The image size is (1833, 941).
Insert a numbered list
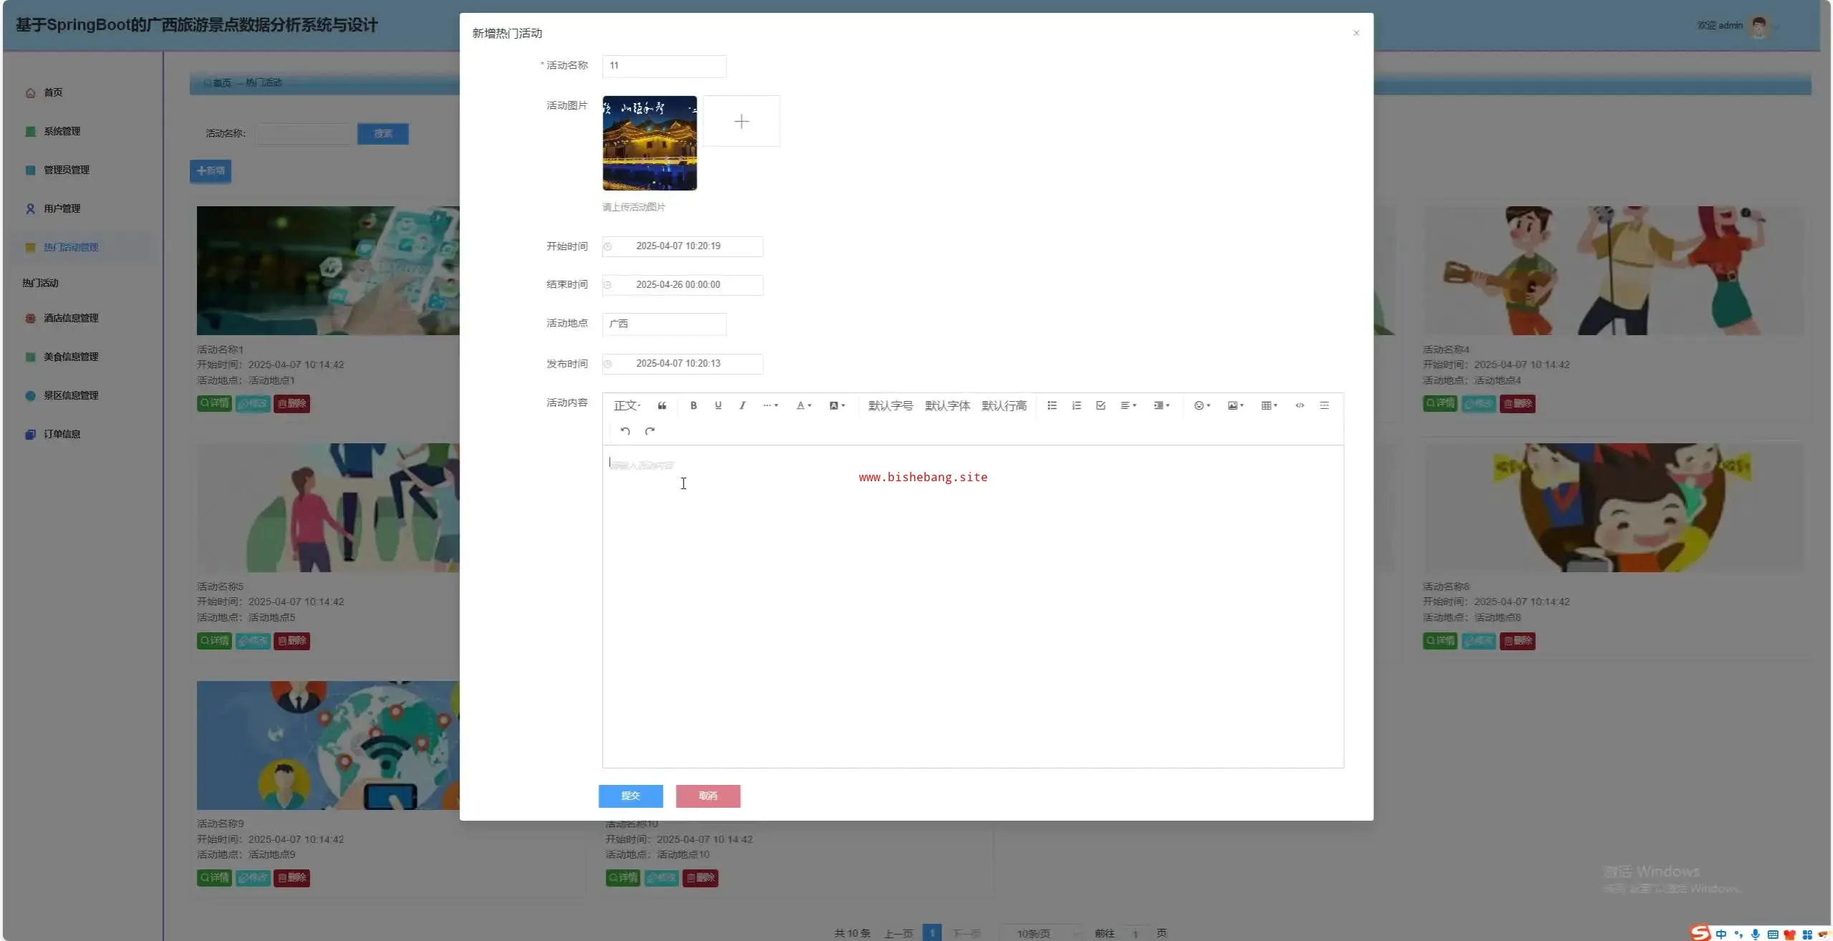[x=1076, y=405]
